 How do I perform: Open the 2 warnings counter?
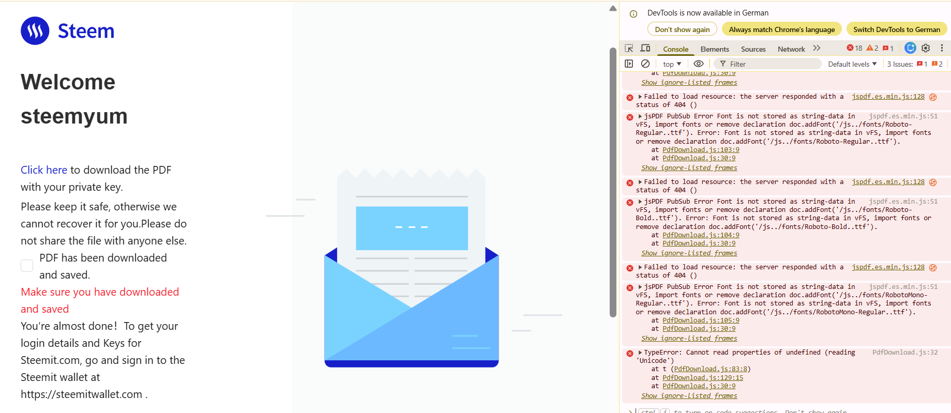(872, 48)
